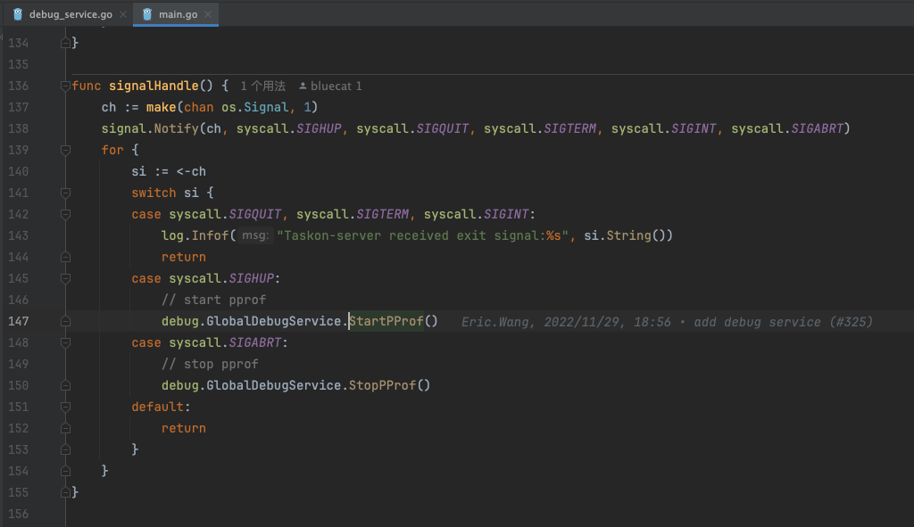914x527 pixels.
Task: Click the author icon beside bluecat
Action: tap(303, 86)
